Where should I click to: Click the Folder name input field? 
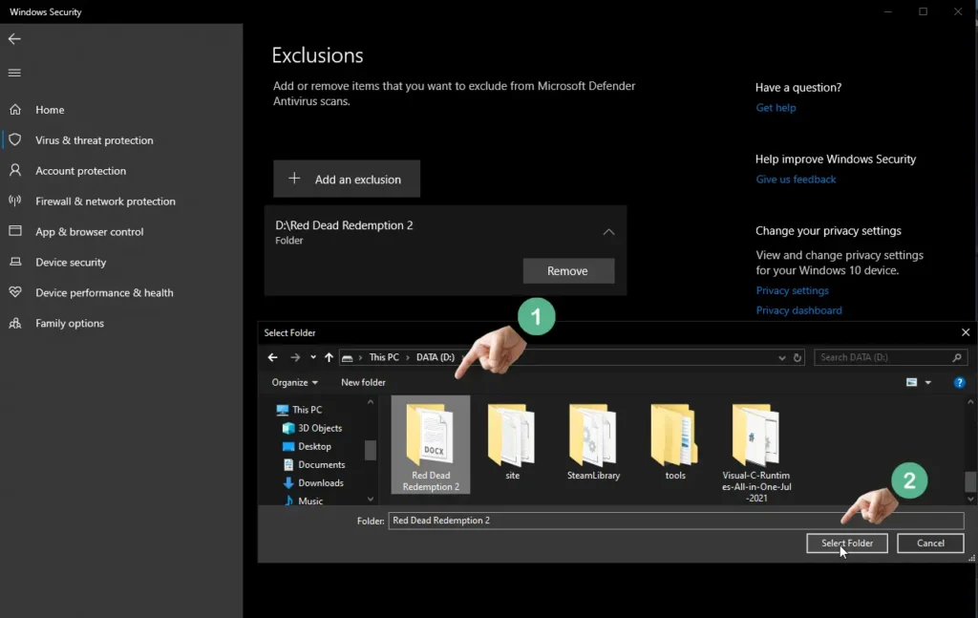coord(676,520)
